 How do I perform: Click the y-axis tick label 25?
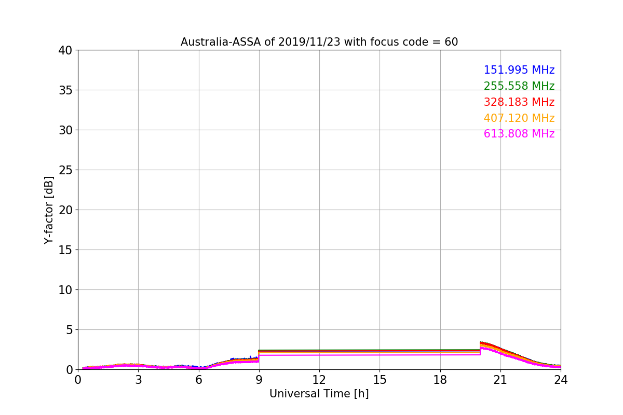point(65,170)
